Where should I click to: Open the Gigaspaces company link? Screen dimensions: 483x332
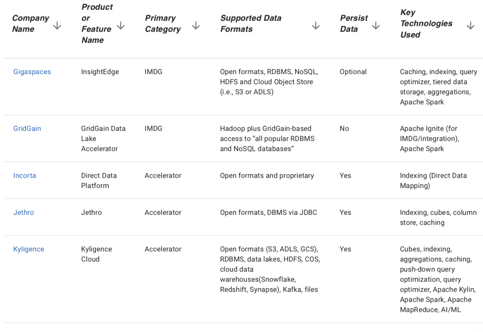[x=32, y=71]
